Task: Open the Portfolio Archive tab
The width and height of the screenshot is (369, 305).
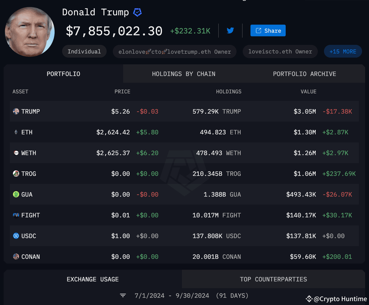Action: [304, 74]
